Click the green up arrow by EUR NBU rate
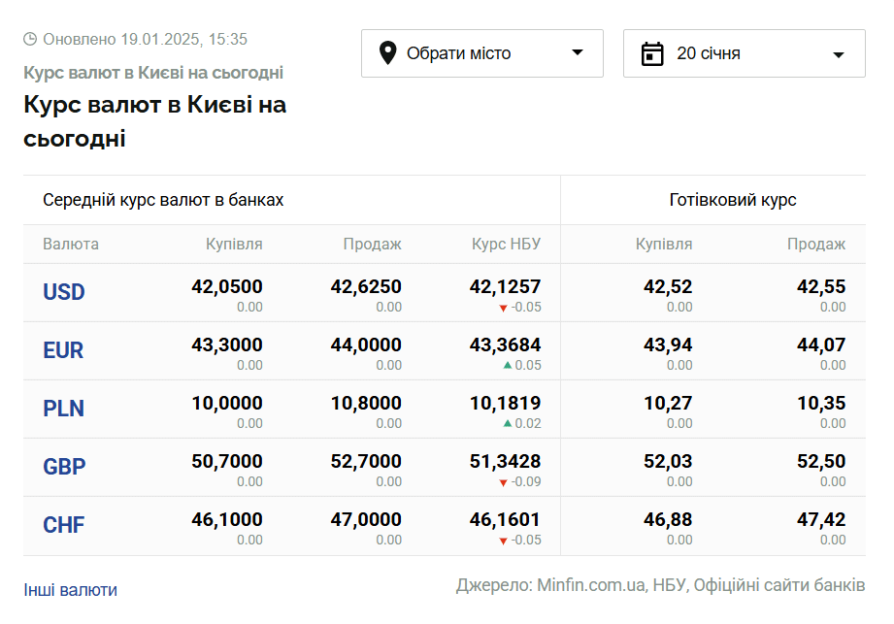The height and width of the screenshot is (624, 894). pyautogui.click(x=508, y=365)
